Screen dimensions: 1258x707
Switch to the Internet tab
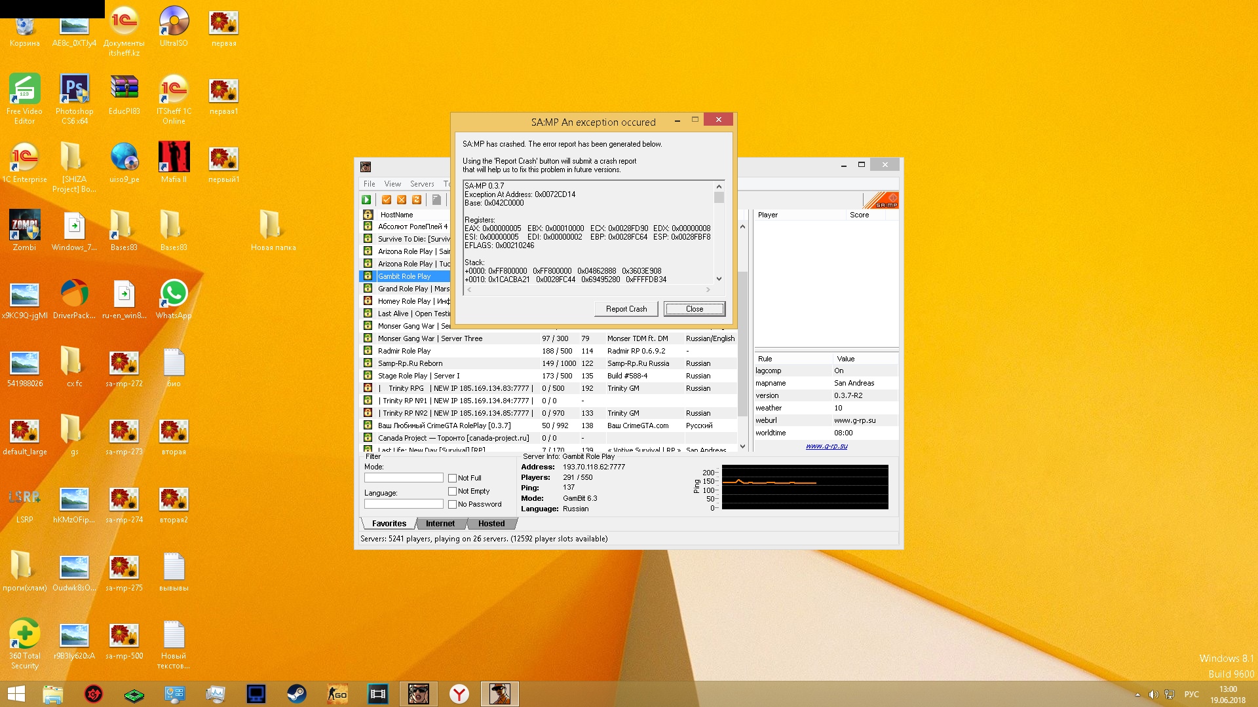[440, 524]
